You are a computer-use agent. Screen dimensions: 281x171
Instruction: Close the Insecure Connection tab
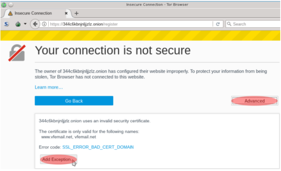[66, 13]
